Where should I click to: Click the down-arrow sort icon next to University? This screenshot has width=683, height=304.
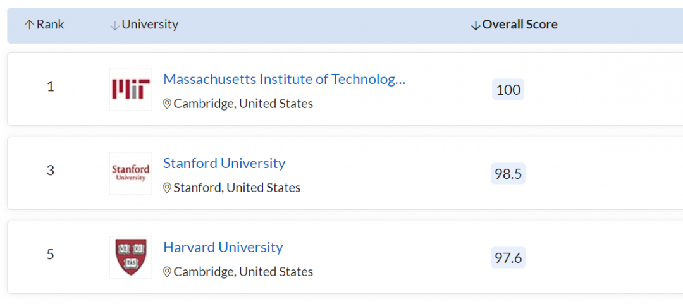(x=114, y=25)
